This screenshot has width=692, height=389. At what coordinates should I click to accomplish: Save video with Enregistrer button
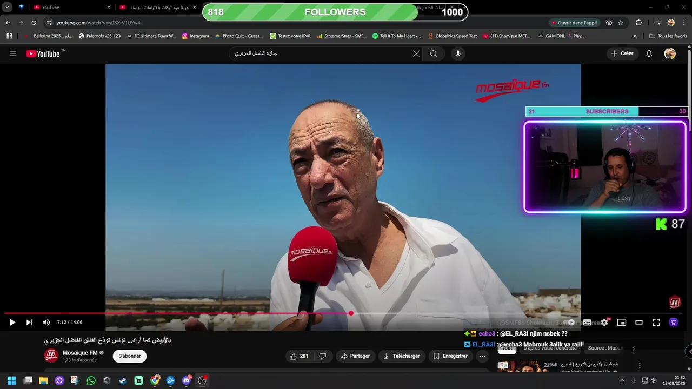pyautogui.click(x=450, y=356)
